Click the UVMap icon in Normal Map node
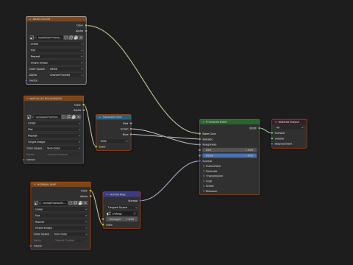 pos(109,213)
